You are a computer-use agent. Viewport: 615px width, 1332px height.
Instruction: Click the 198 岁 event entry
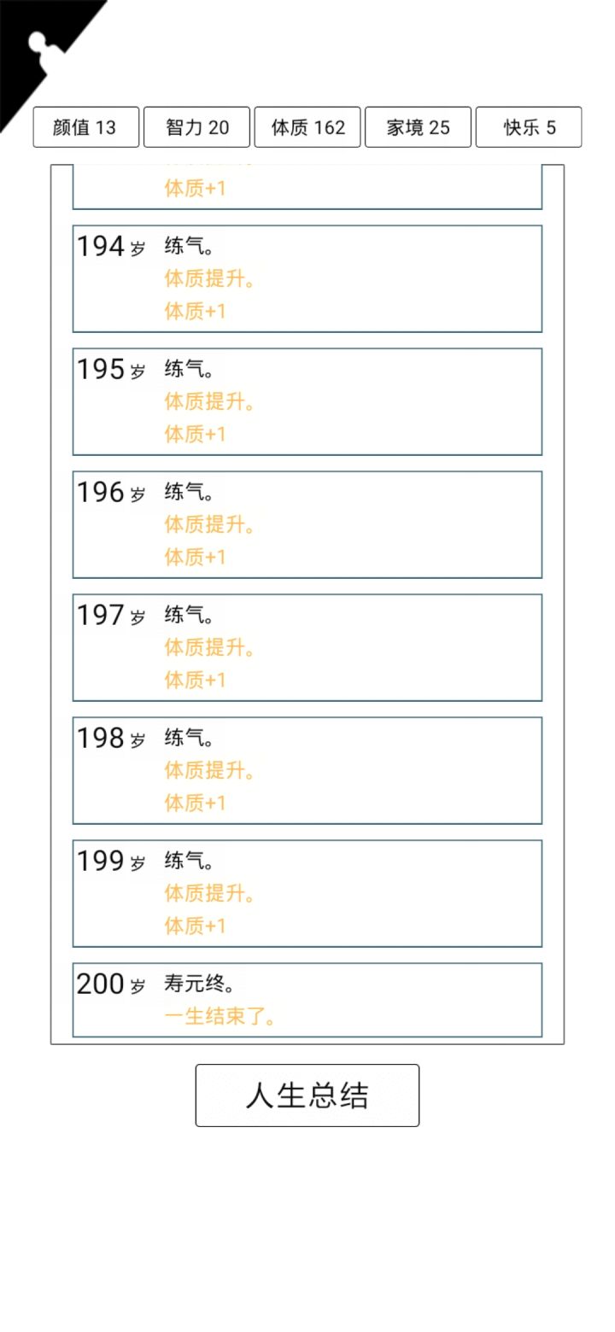coord(307,770)
